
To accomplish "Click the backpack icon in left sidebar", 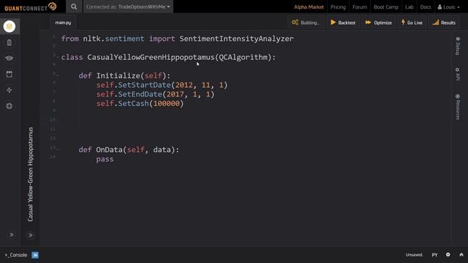I will pos(10,42).
